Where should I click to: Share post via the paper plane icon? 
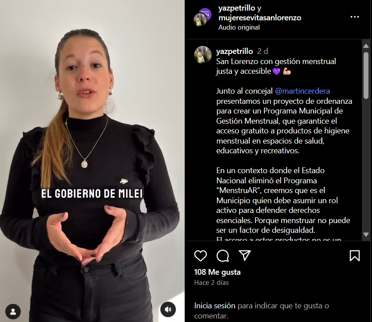click(245, 255)
